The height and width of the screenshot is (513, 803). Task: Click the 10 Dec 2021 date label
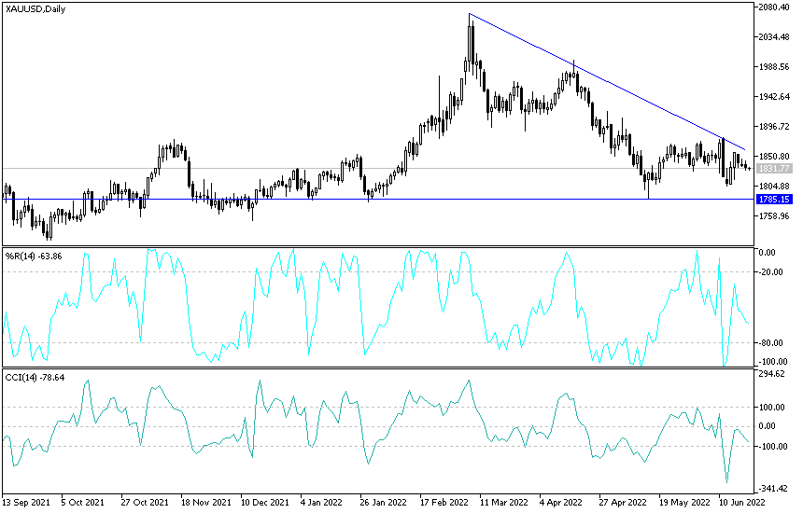pyautogui.click(x=265, y=502)
